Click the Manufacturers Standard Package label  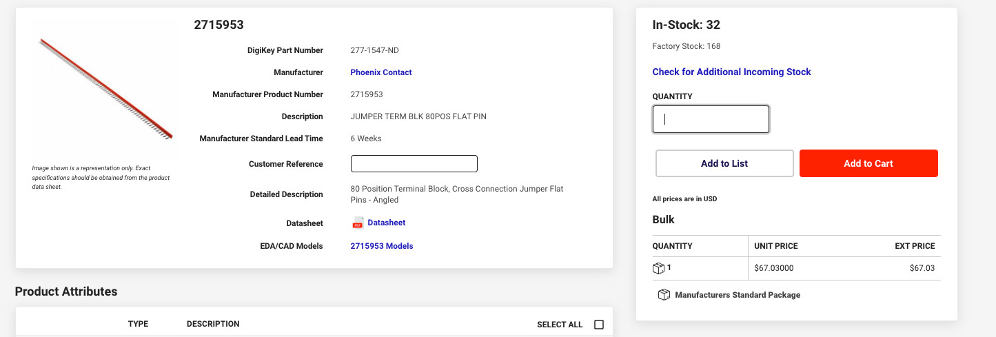(x=738, y=295)
